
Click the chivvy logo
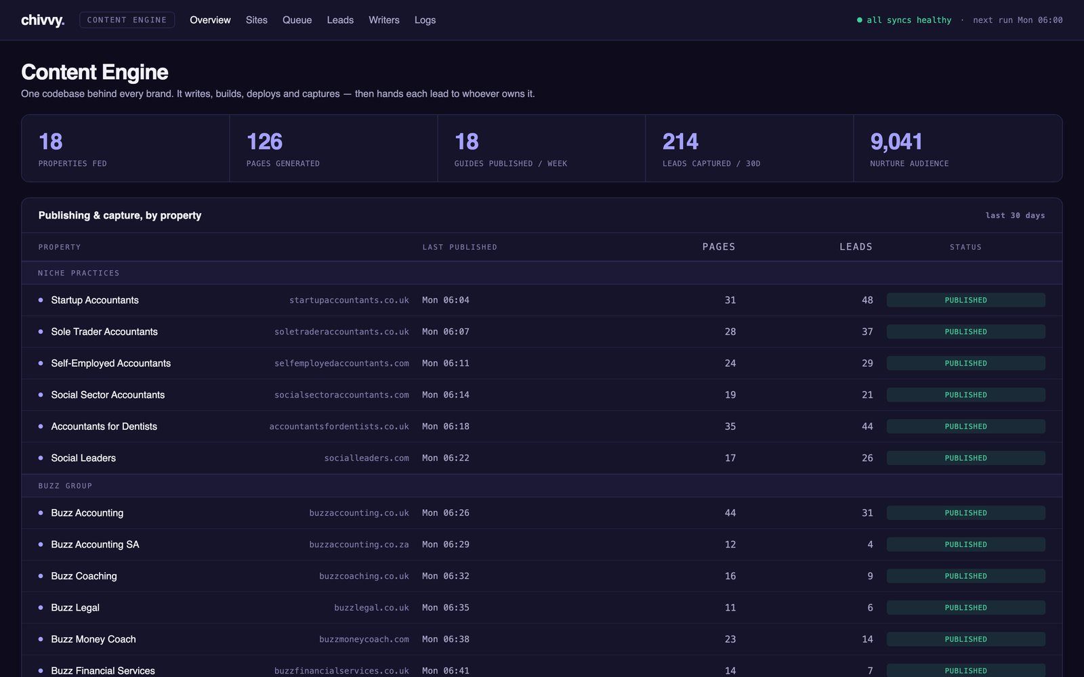click(x=43, y=20)
